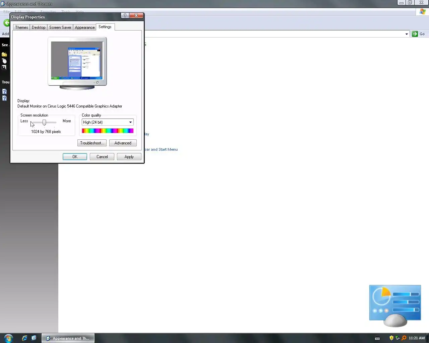Click the on-screen keyboard icon in the taskbar

click(377, 338)
